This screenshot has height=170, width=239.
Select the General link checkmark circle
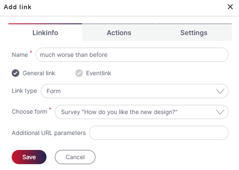(16, 73)
